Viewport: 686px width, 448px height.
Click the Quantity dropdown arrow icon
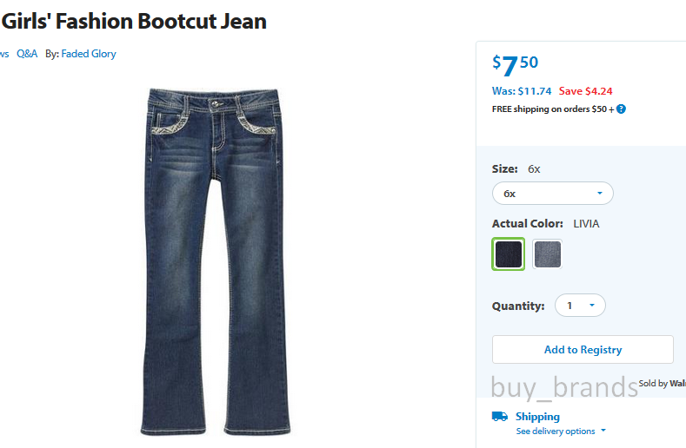click(x=591, y=305)
